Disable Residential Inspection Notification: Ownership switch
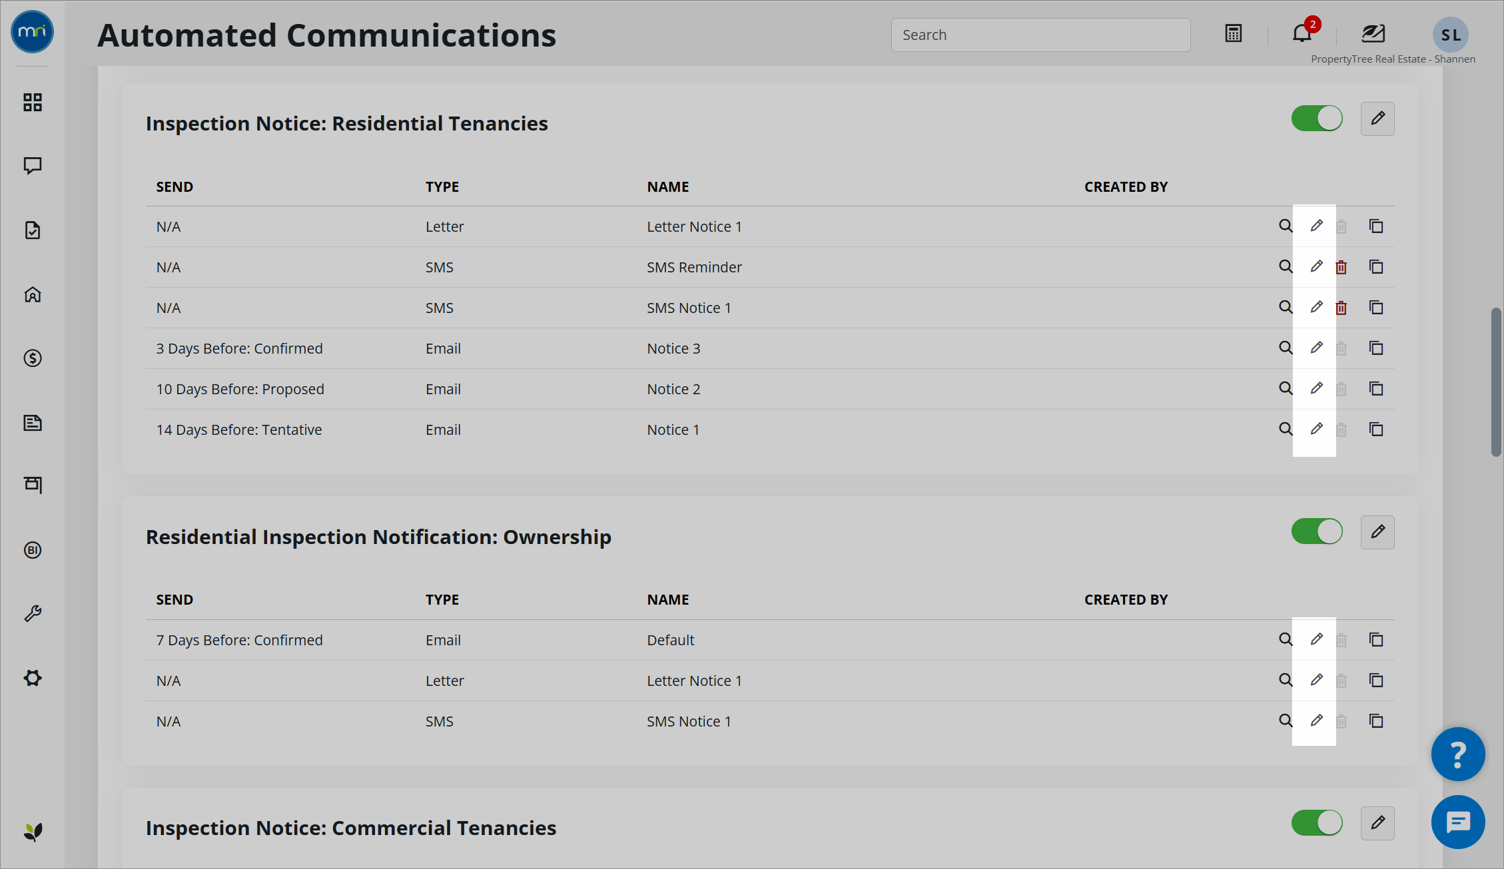The height and width of the screenshot is (869, 1504). click(1317, 531)
